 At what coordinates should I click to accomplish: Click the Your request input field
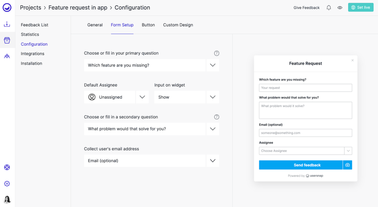(305, 88)
